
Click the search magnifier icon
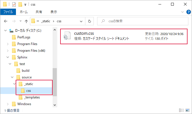click(103, 21)
